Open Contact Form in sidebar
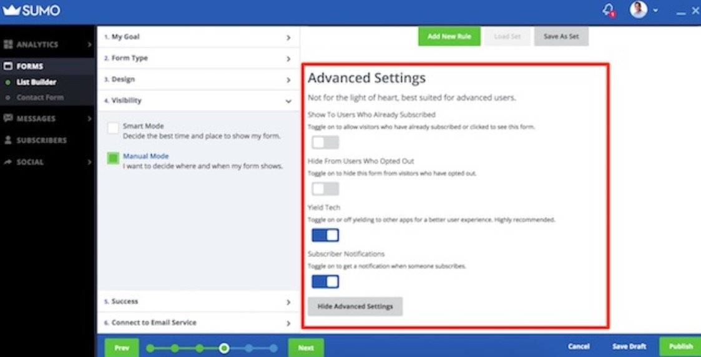 (40, 97)
